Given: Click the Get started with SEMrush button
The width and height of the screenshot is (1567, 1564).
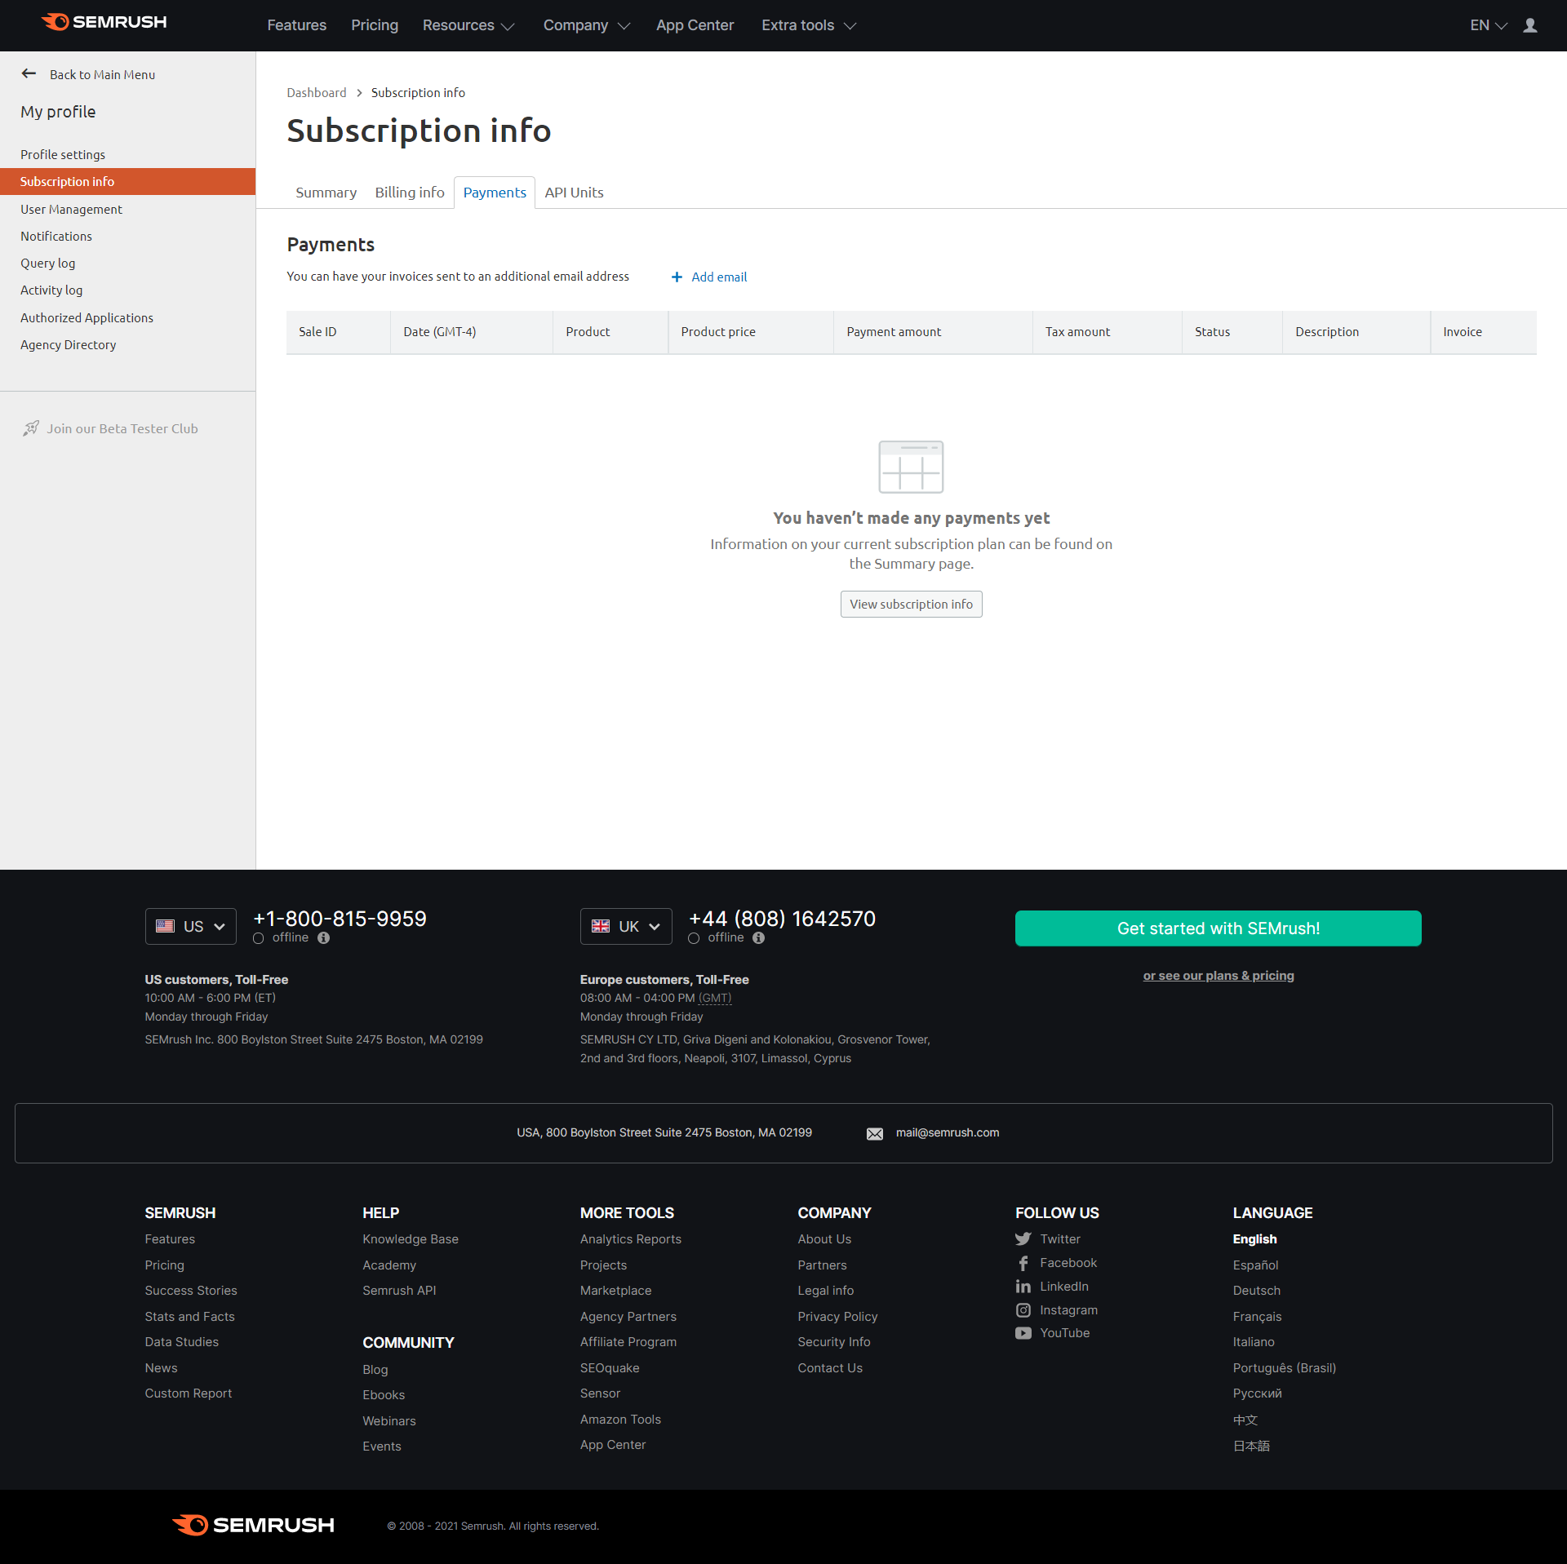Looking at the screenshot, I should pos(1219,927).
